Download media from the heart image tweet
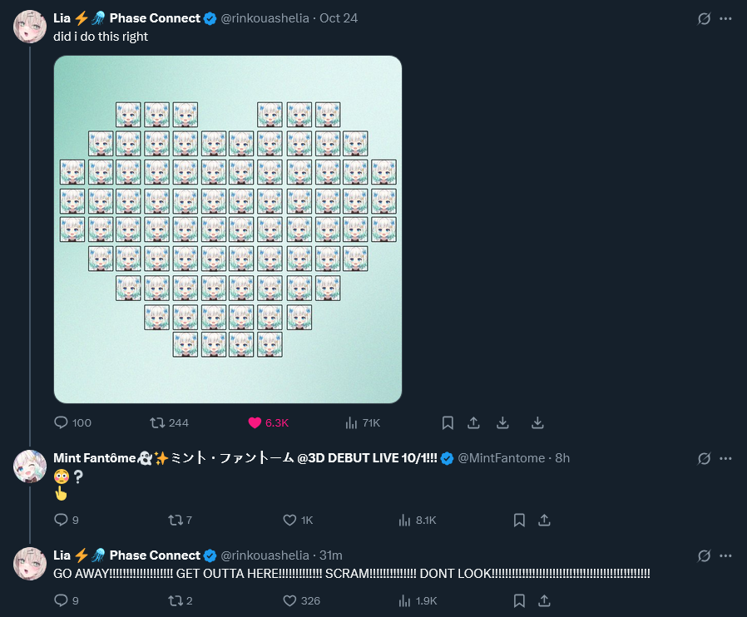This screenshot has width=747, height=617. [537, 422]
